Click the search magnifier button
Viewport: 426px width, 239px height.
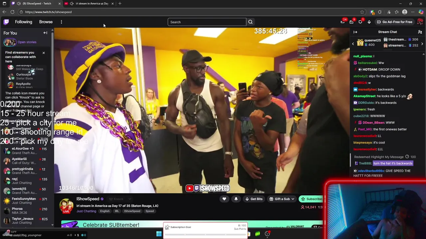(x=250, y=22)
